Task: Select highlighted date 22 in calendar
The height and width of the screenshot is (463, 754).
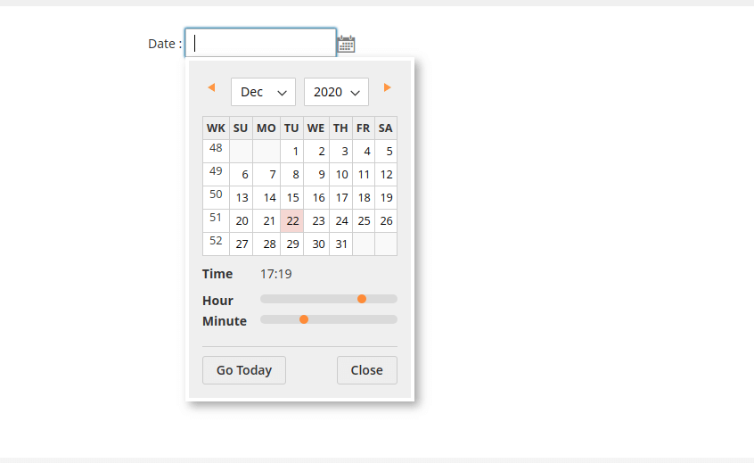Action: (x=292, y=221)
